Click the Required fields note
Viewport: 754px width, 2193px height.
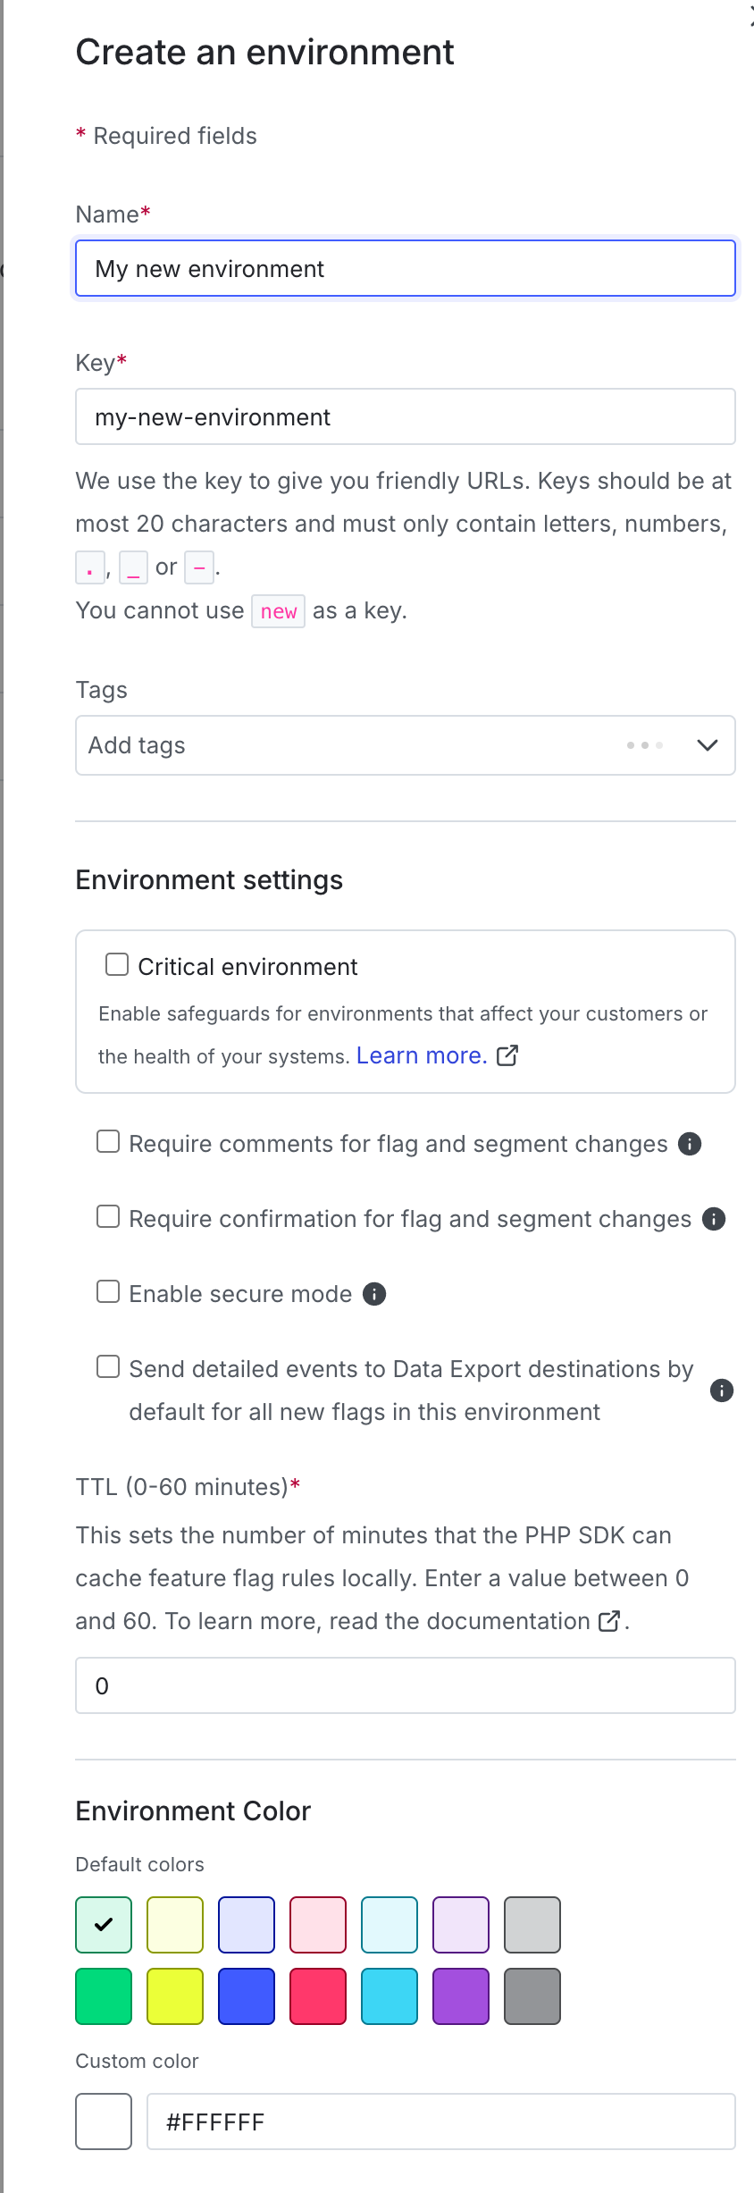click(166, 136)
